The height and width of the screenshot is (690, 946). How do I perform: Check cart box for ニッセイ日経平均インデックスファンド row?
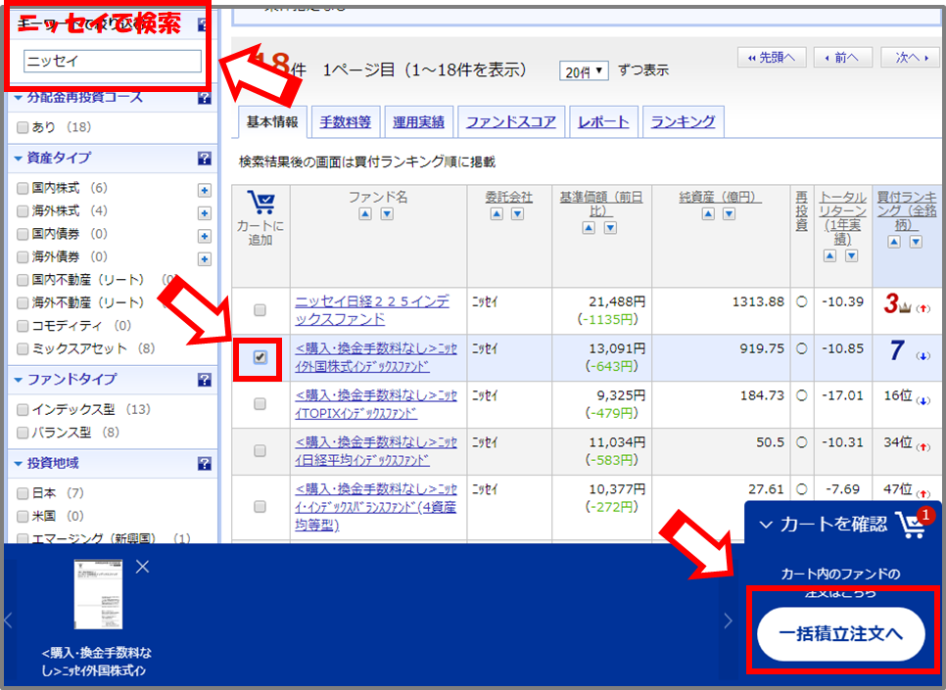pyautogui.click(x=260, y=450)
